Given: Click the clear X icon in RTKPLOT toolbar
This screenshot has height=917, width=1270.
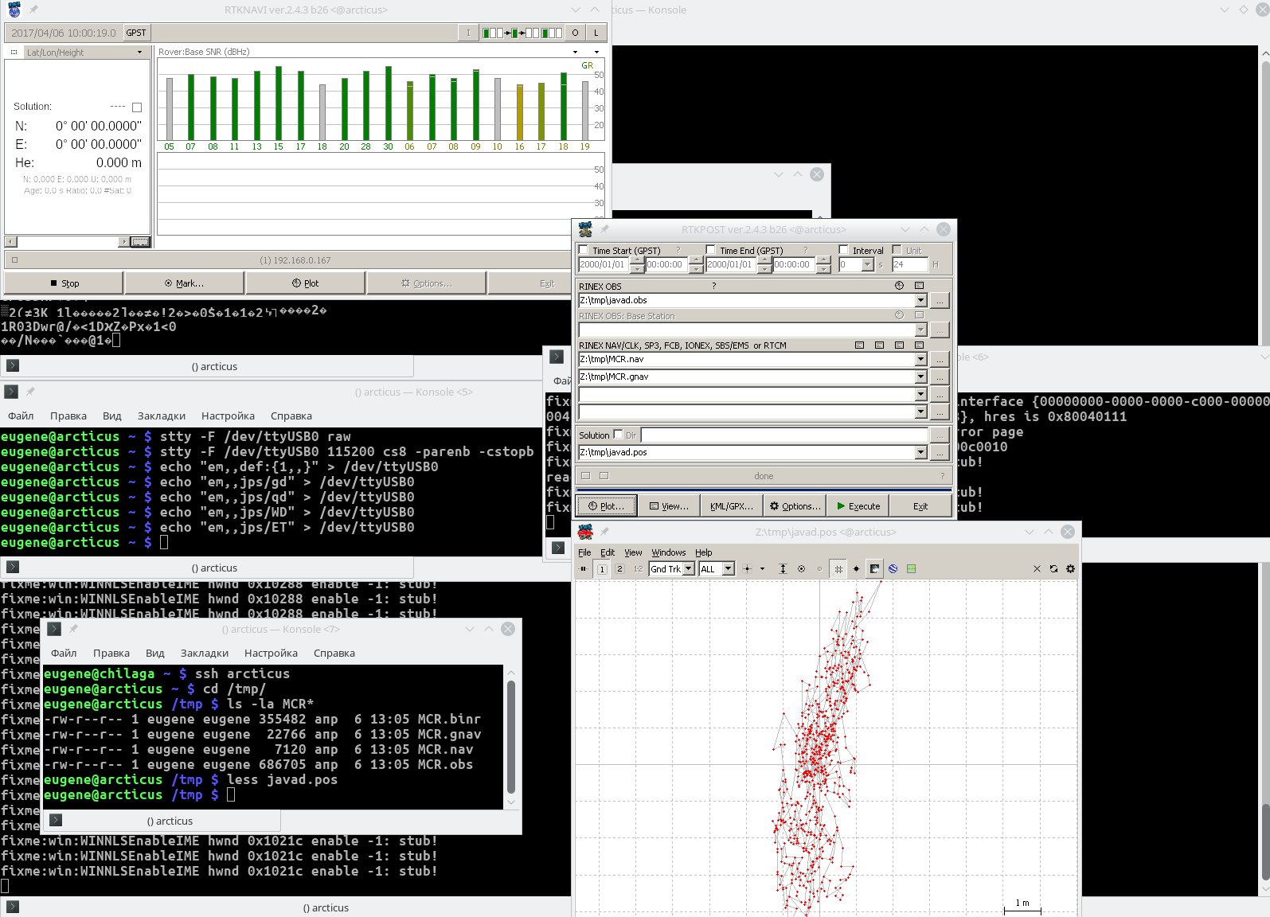Looking at the screenshot, I should point(1037,569).
